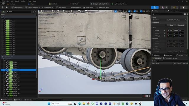This screenshot has width=189, height=106.
Task: Switch to the Asset Browser tab
Action: point(168,55)
